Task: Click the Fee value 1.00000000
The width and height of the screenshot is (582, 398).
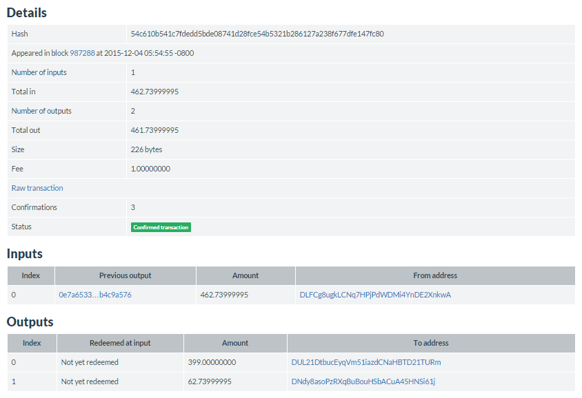Action: pyautogui.click(x=150, y=169)
